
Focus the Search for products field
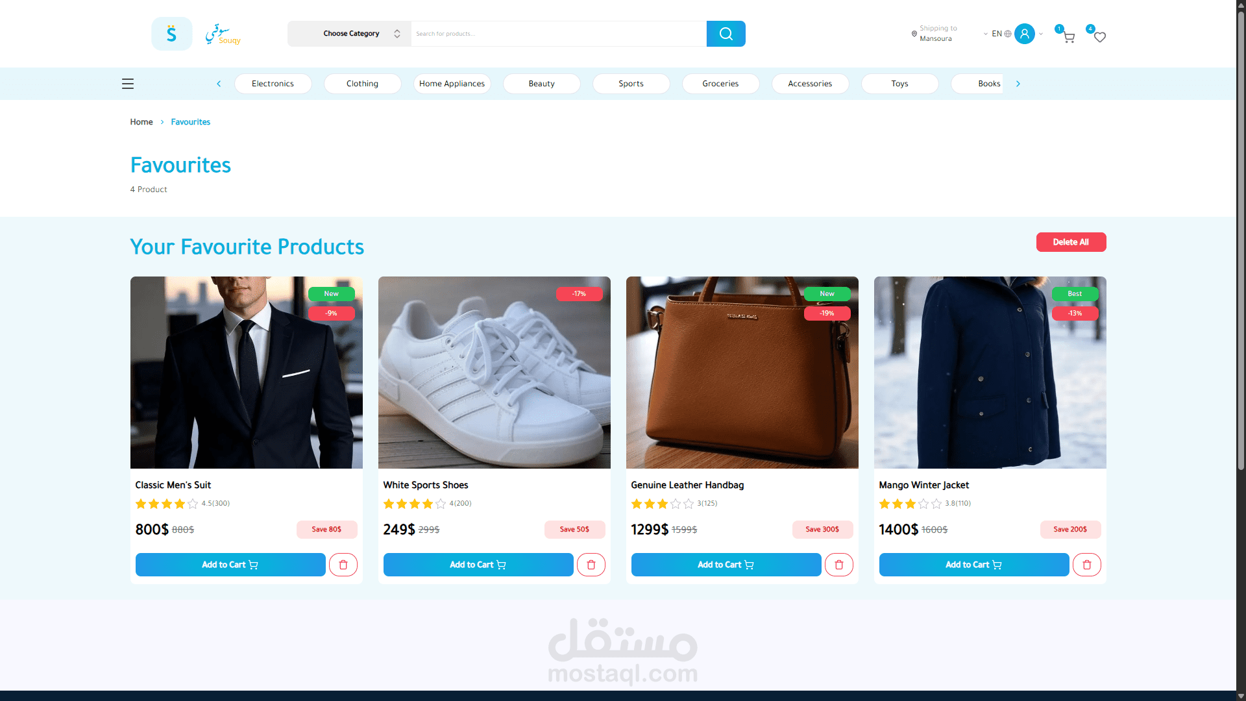(559, 34)
